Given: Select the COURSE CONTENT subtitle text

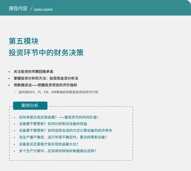Looking at the screenshot, I should point(43,10).
